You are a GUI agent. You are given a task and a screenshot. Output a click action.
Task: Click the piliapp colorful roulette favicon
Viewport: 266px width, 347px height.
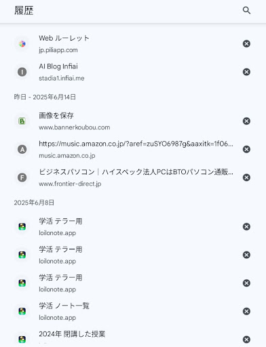click(22, 44)
